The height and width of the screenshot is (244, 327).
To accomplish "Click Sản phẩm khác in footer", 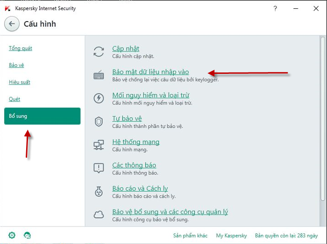I will pyautogui.click(x=190, y=236).
